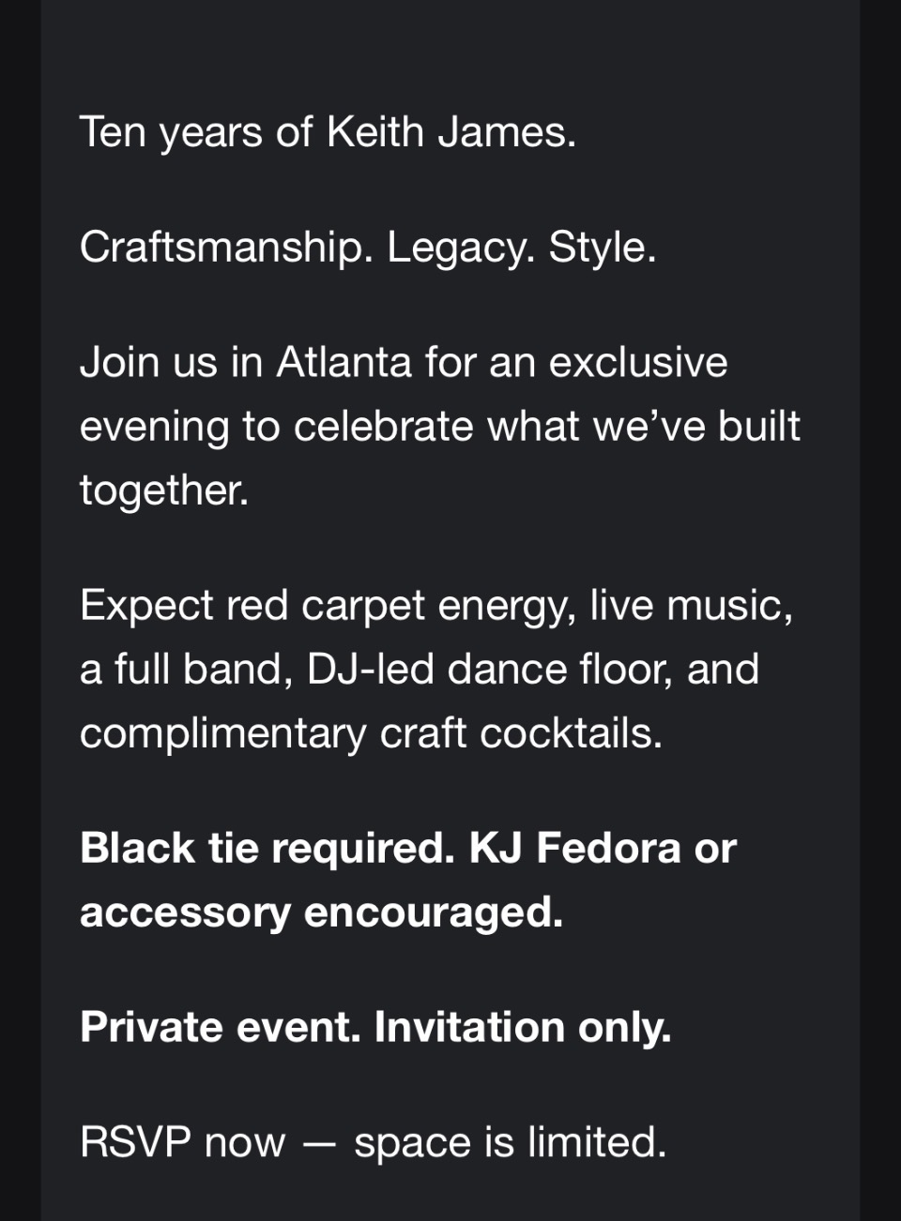Image resolution: width=901 pixels, height=1221 pixels.
Task: Click the bold "accessory encouraged." line
Action: [321, 912]
